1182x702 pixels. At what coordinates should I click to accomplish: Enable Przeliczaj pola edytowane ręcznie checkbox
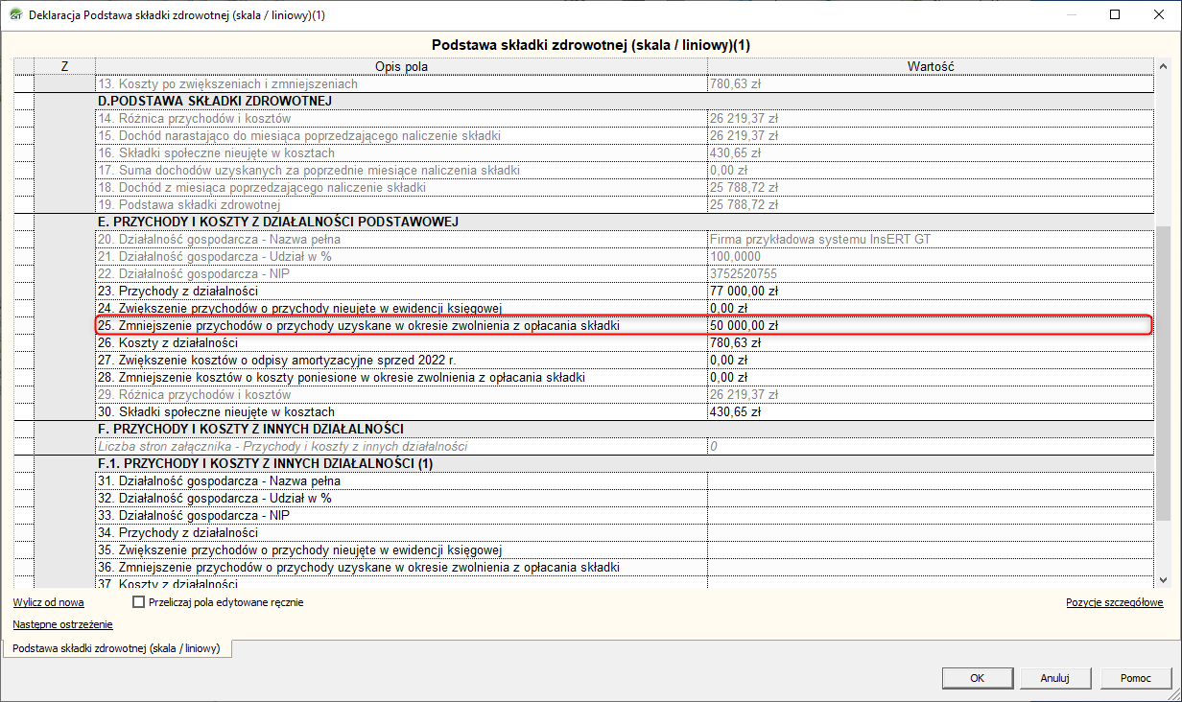coord(139,602)
